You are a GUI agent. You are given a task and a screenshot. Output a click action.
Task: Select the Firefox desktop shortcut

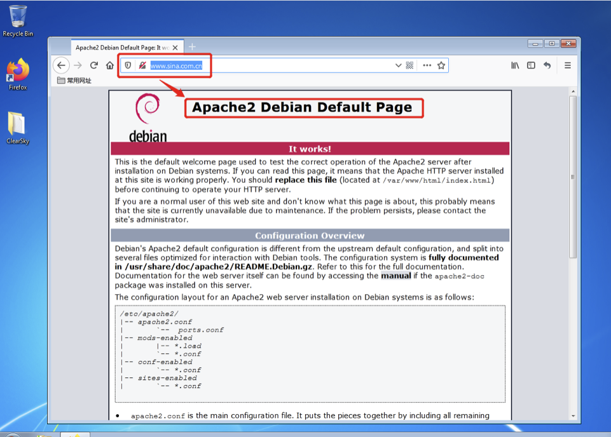(18, 74)
